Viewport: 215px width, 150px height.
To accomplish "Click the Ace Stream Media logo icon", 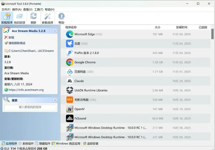I will click(7, 30).
